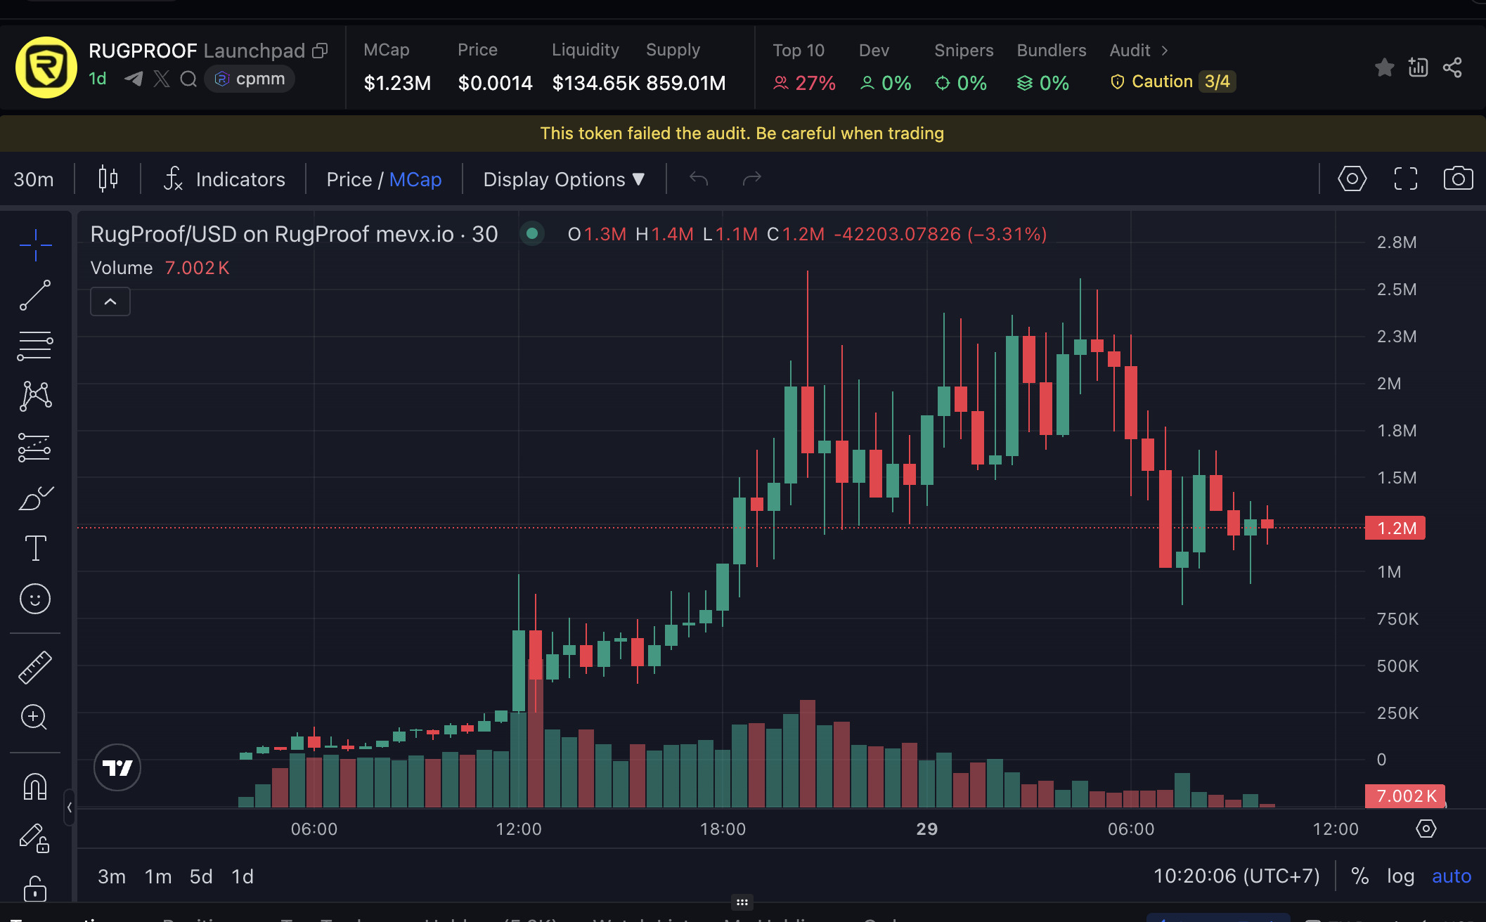
Task: Open the Indicators dialog
Action: coord(224,179)
